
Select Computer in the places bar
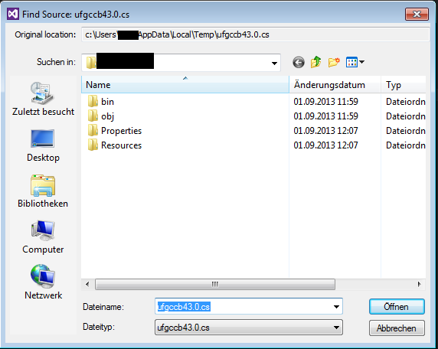(x=43, y=237)
